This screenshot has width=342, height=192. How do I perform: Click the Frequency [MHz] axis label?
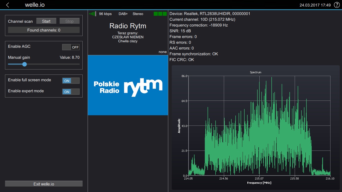(259, 183)
